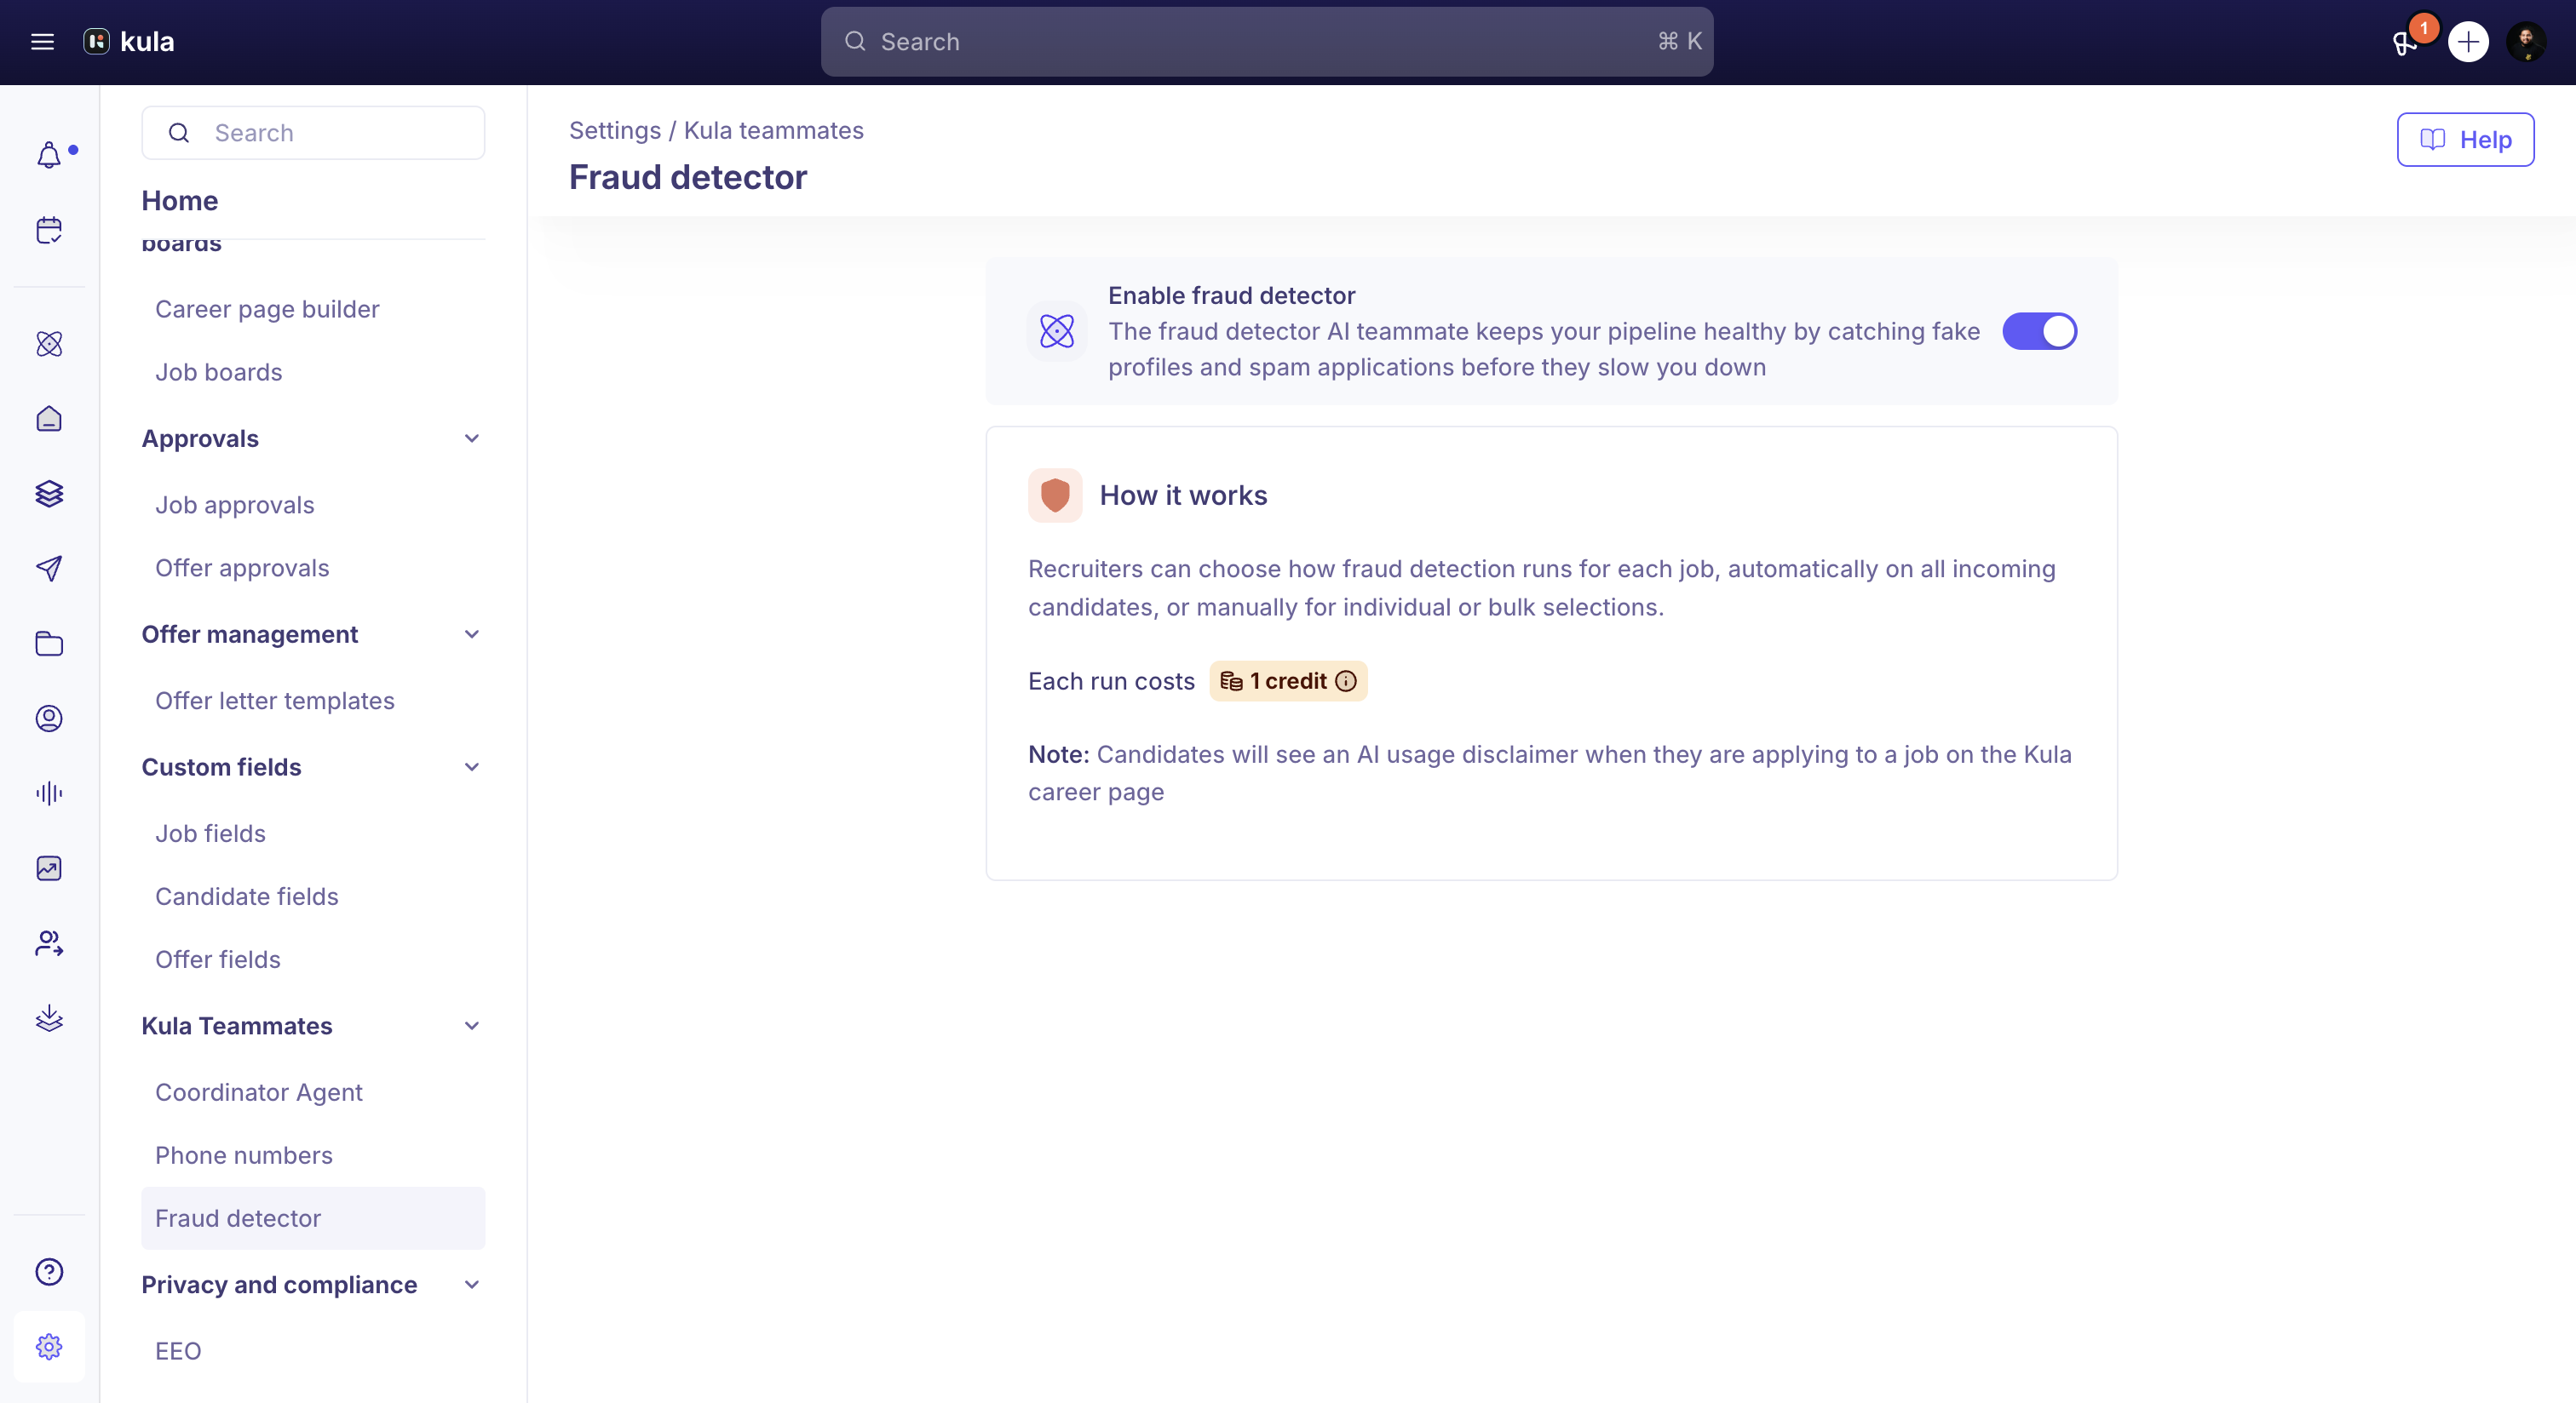Open the hamburger menu
The height and width of the screenshot is (1403, 2576).
(x=42, y=42)
